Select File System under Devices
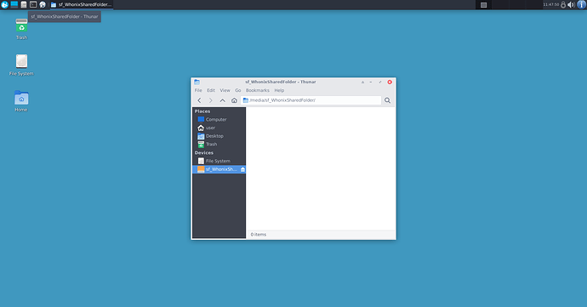Image resolution: width=587 pixels, height=307 pixels. coord(219,161)
